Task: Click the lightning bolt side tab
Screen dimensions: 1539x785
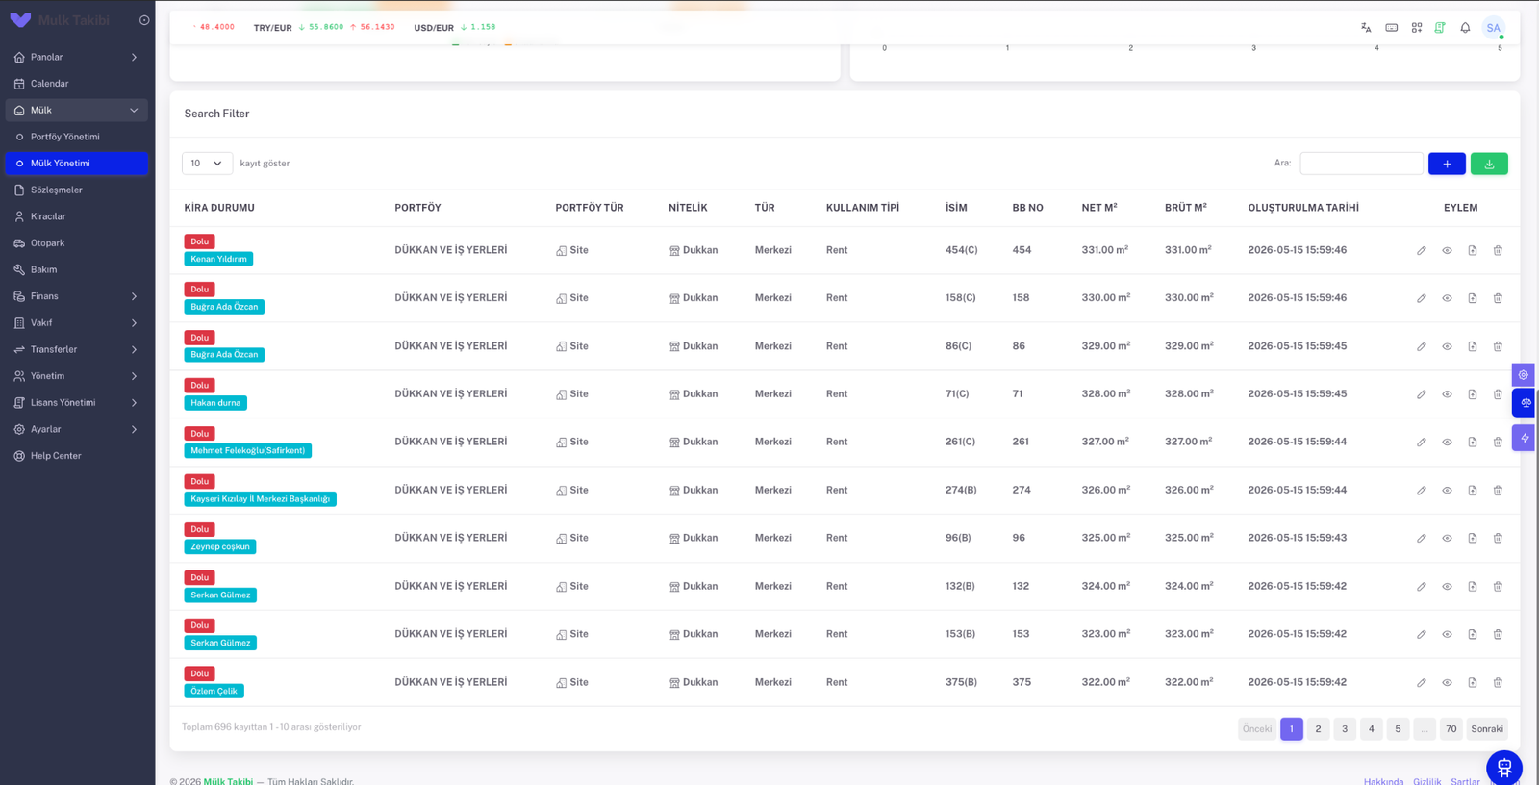Action: click(x=1524, y=438)
